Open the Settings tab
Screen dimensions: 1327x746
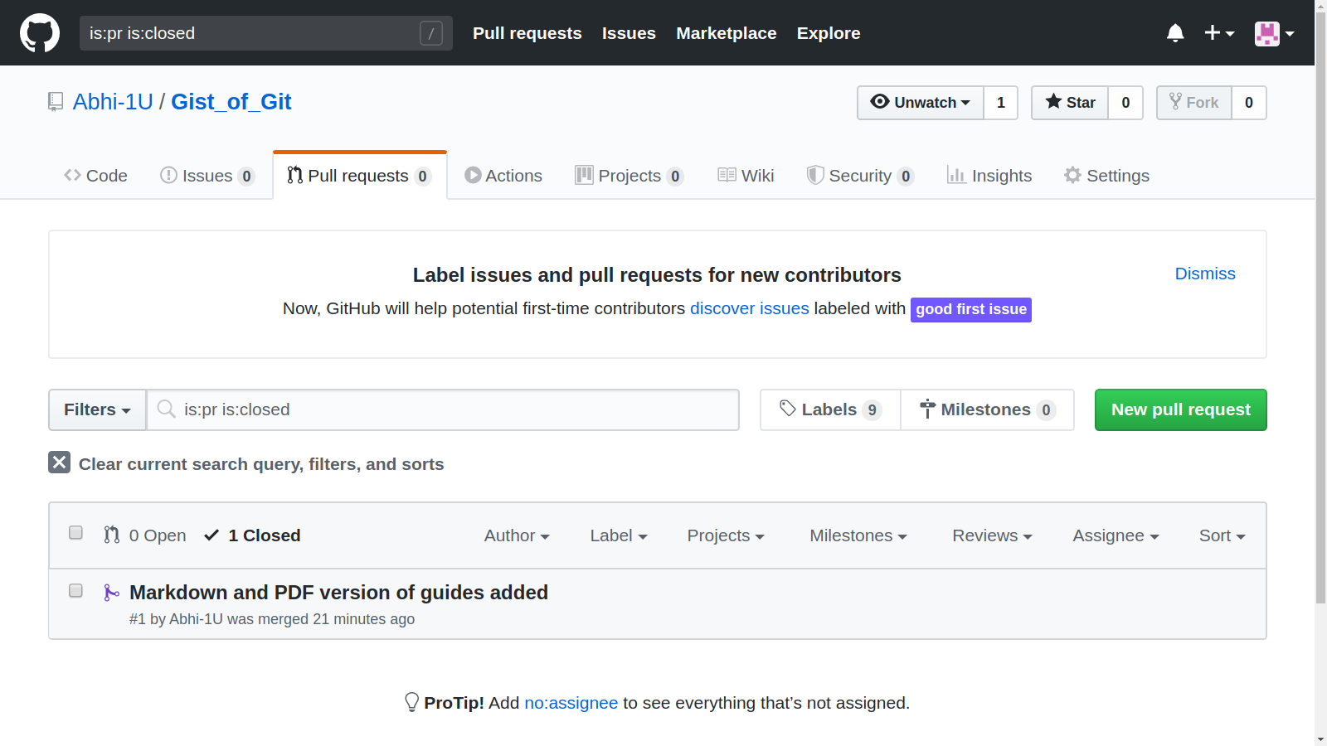coord(1107,176)
